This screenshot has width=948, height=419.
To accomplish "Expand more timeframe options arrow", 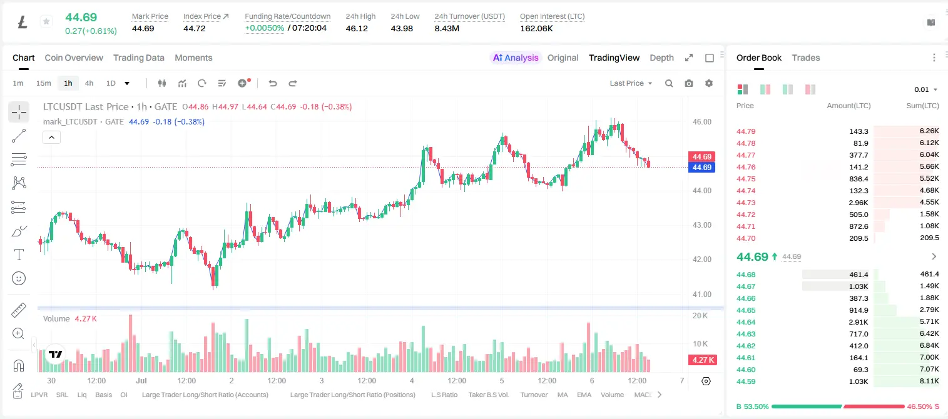I will 127,83.
